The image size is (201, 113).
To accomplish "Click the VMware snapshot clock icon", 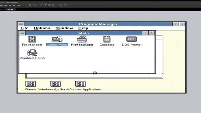I will coord(35,5).
